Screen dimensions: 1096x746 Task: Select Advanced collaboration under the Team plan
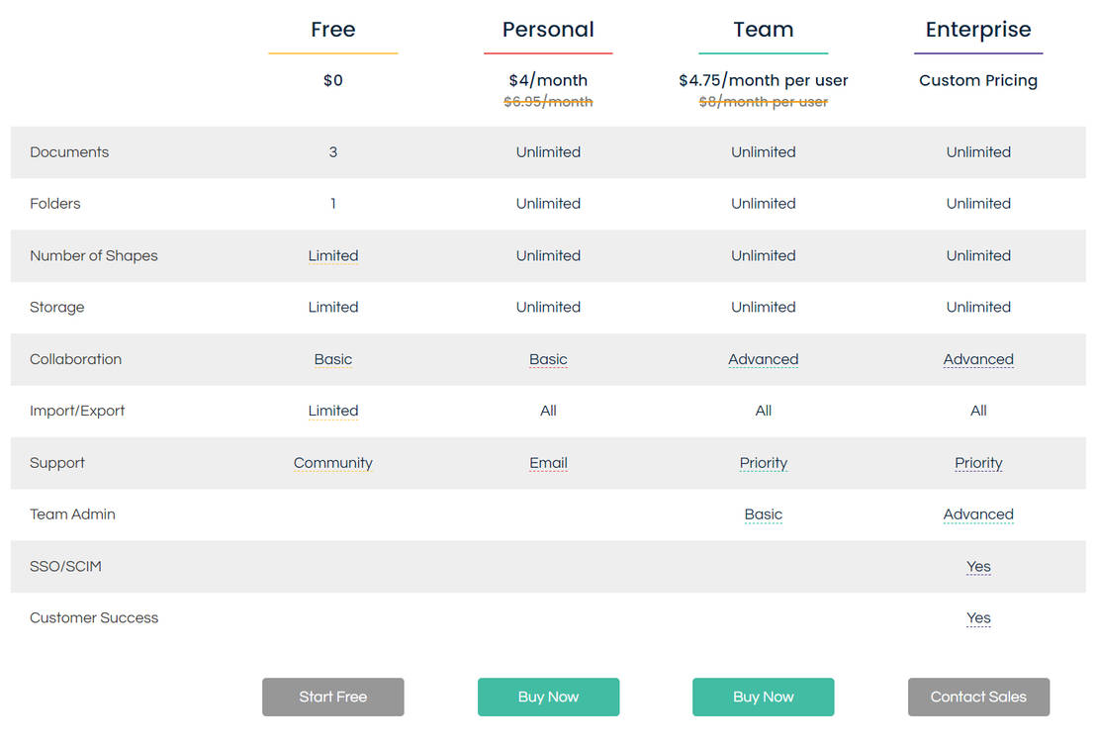coord(763,359)
